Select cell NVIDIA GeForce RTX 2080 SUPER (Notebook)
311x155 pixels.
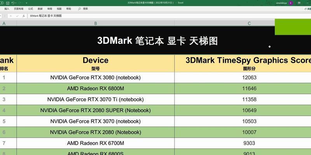pos(95,110)
